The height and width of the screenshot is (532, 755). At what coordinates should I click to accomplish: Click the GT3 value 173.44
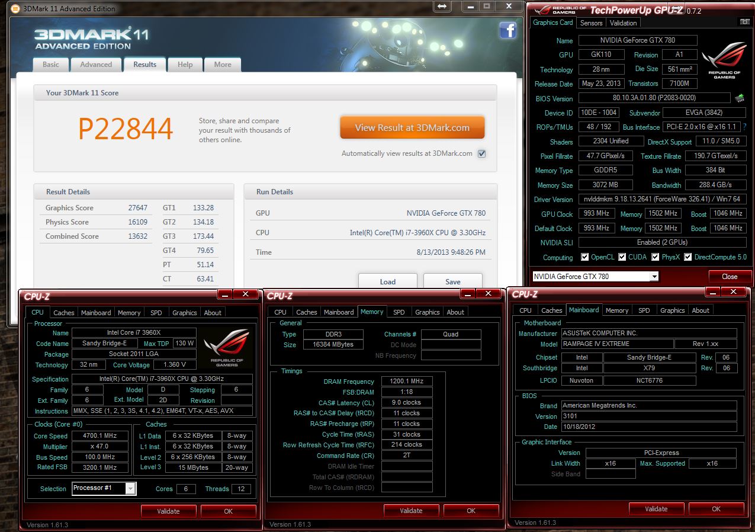pyautogui.click(x=203, y=236)
